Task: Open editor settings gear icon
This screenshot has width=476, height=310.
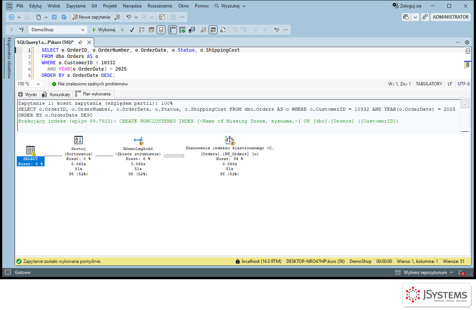Action: [467, 42]
